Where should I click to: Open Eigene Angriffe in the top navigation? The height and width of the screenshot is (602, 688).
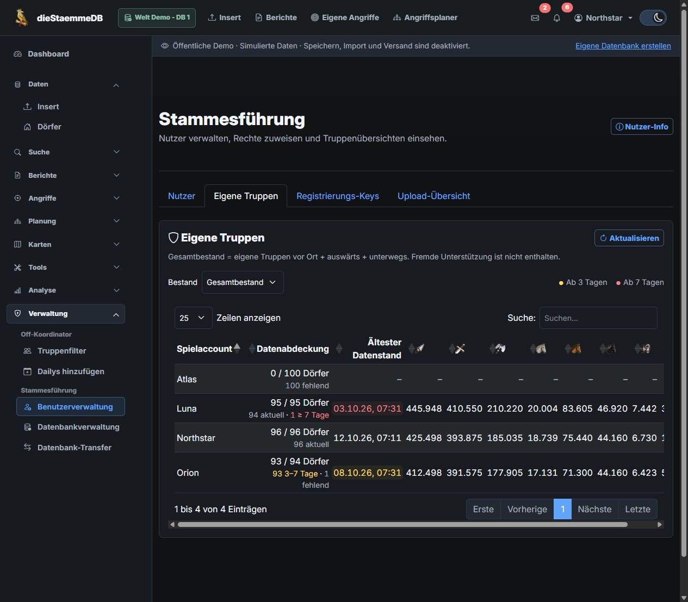coord(345,18)
